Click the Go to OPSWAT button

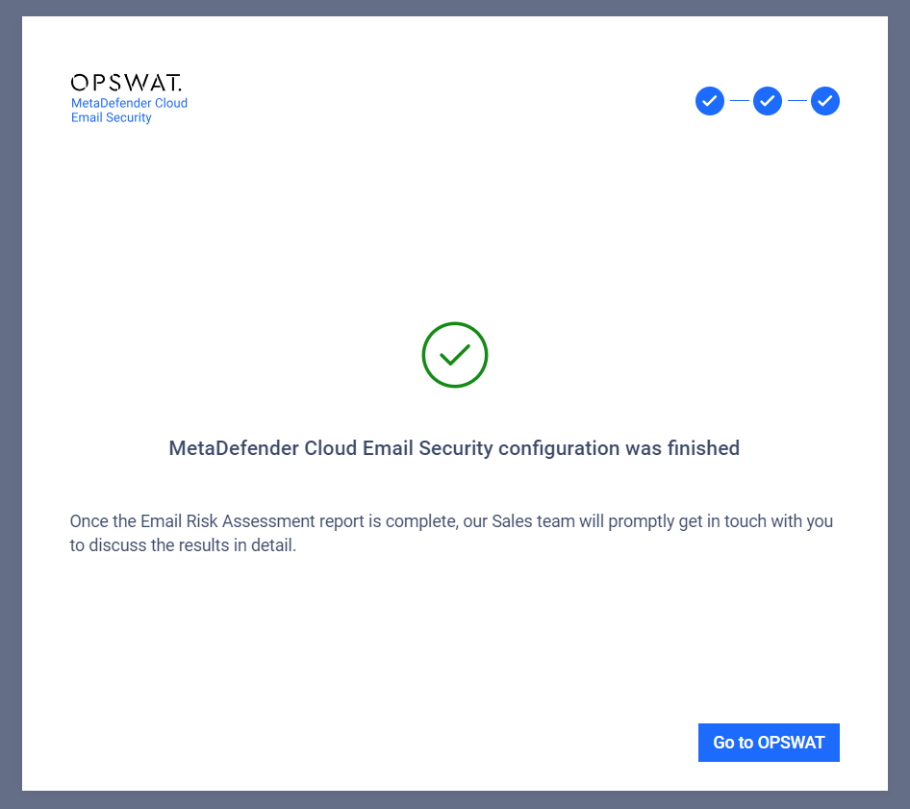click(x=769, y=743)
